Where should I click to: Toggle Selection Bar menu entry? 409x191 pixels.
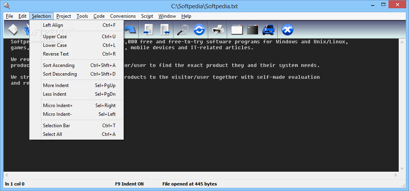(77, 126)
